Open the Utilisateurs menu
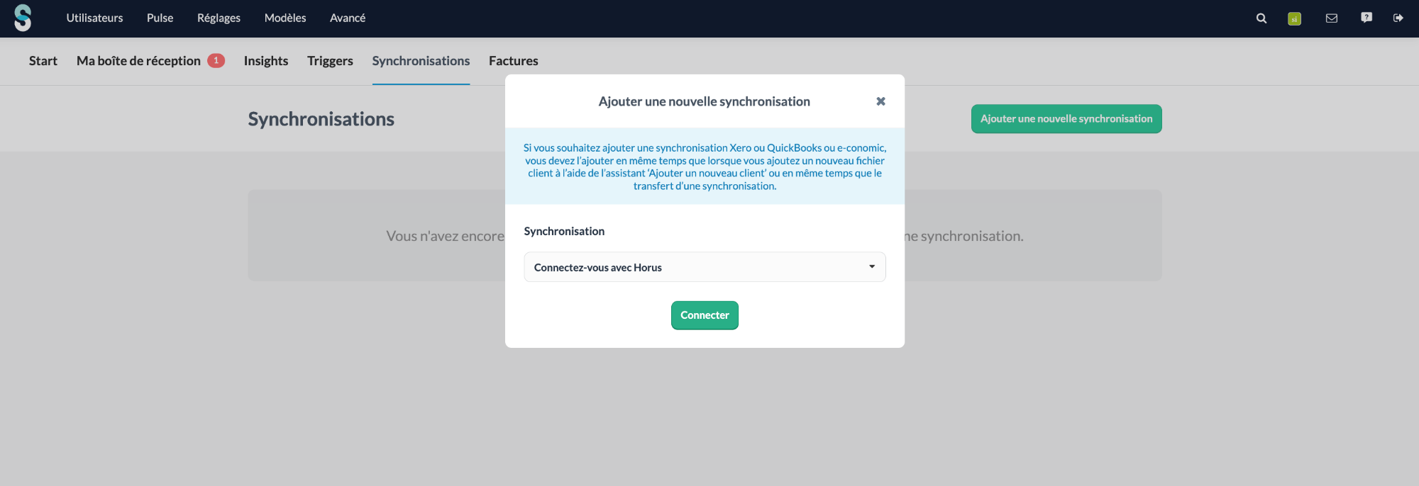The width and height of the screenshot is (1419, 486). 94,18
